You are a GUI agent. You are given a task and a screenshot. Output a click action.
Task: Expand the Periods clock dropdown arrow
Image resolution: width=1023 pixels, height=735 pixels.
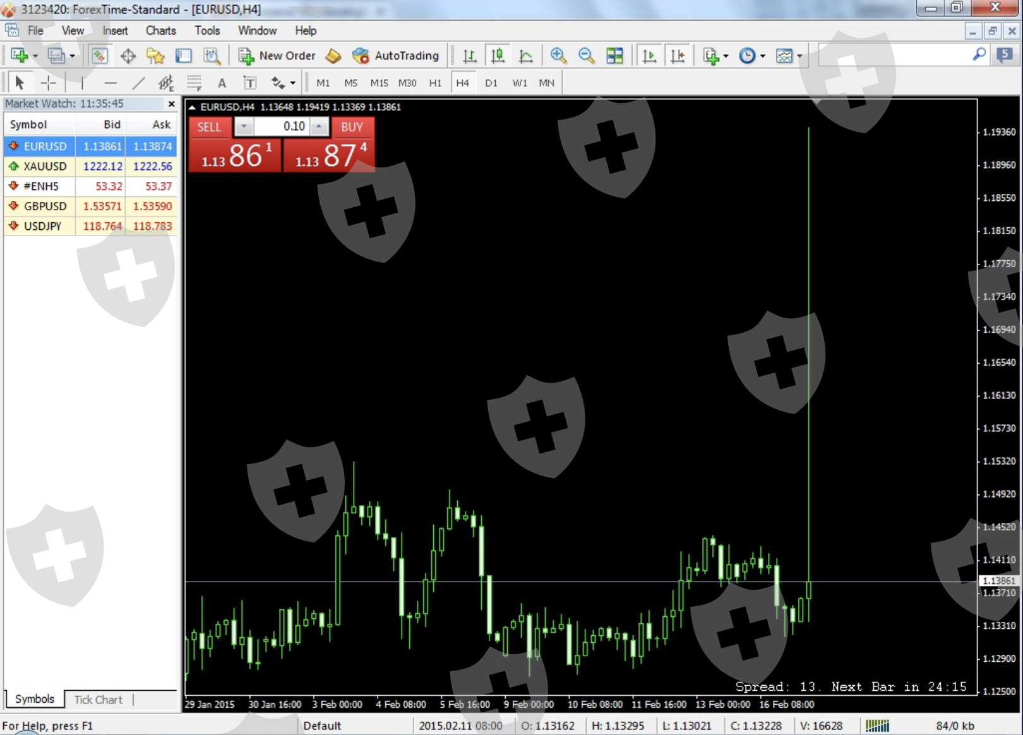click(x=763, y=56)
